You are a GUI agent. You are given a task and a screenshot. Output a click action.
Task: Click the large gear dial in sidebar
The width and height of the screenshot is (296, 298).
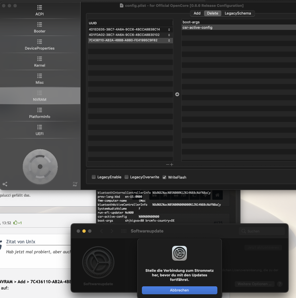[40, 167]
